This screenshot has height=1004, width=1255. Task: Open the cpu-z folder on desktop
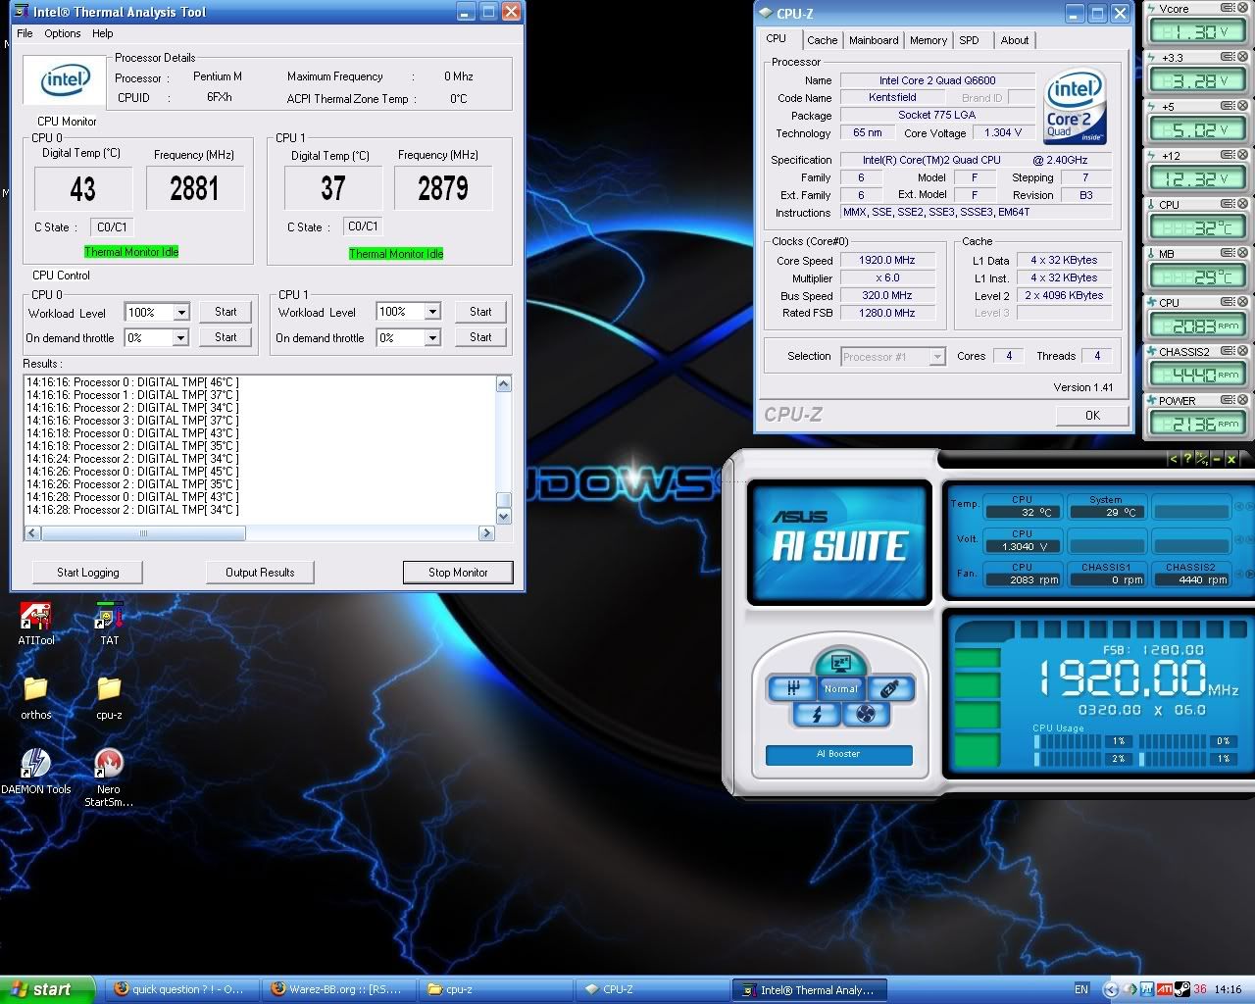pyautogui.click(x=109, y=698)
